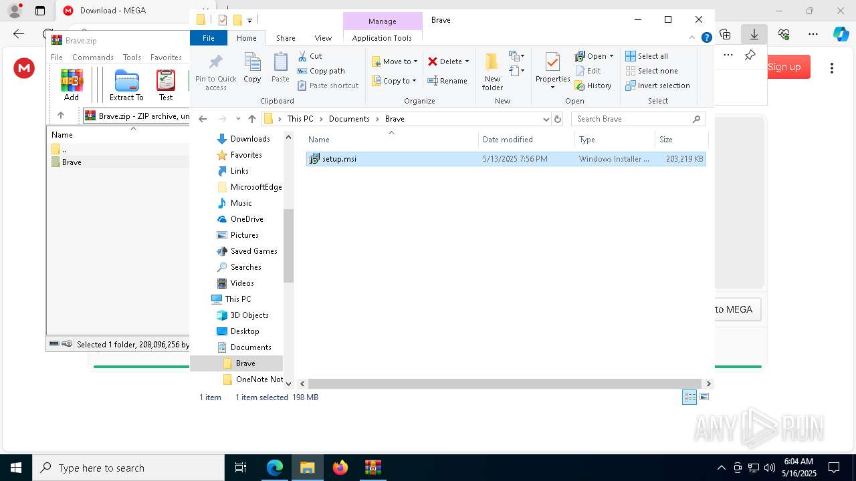Open Tools menu in WinRAR
The width and height of the screenshot is (856, 481).
(132, 57)
